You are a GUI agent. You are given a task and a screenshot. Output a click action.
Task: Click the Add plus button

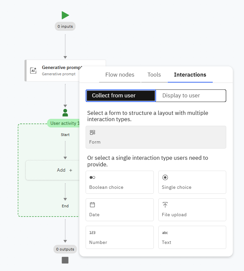point(65,170)
